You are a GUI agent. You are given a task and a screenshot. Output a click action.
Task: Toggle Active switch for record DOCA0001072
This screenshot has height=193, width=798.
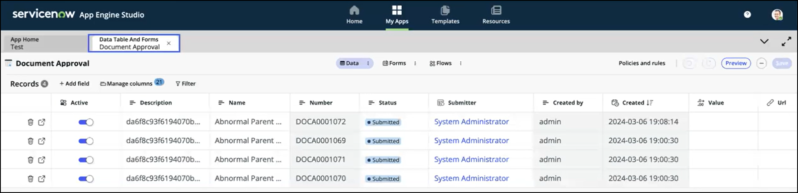click(x=86, y=122)
